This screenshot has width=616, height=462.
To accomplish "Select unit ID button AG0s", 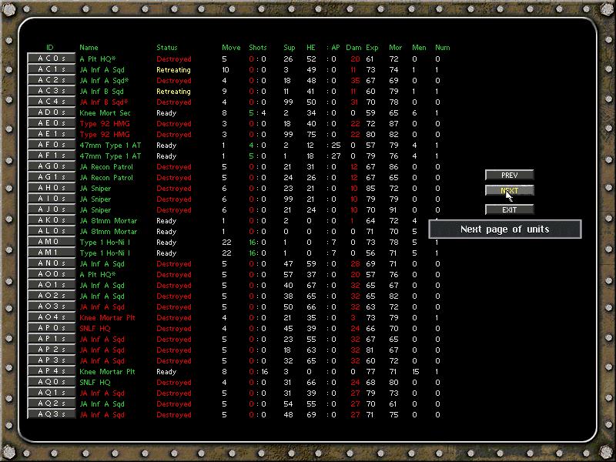I will tap(52, 166).
